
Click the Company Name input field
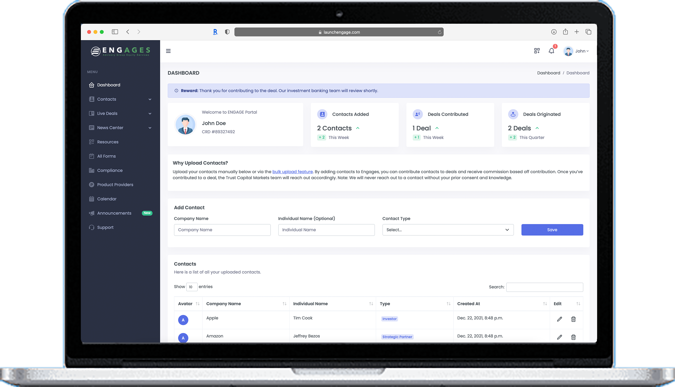[x=222, y=230]
